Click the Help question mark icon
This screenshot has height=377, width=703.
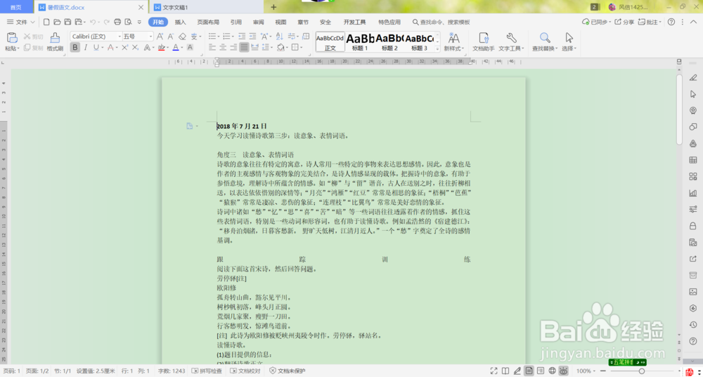pos(671,22)
